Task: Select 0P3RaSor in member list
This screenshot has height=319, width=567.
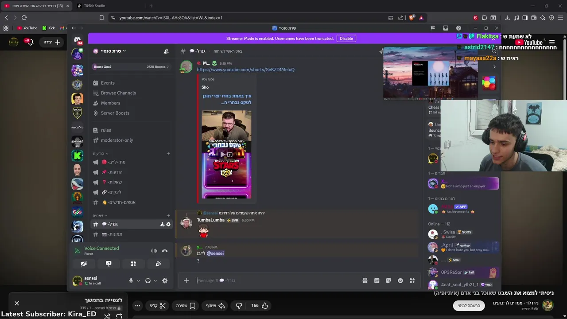Action: click(x=463, y=272)
